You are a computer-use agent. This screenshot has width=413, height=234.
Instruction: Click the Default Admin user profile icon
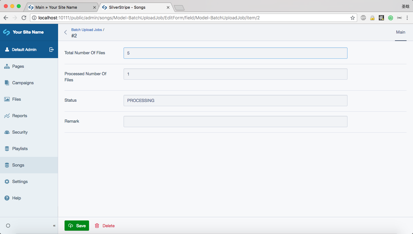(7, 49)
